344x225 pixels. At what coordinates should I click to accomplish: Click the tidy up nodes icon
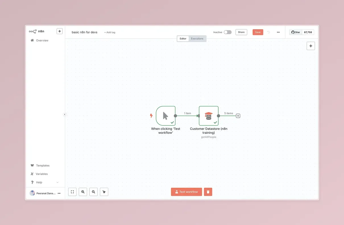pyautogui.click(x=104, y=192)
